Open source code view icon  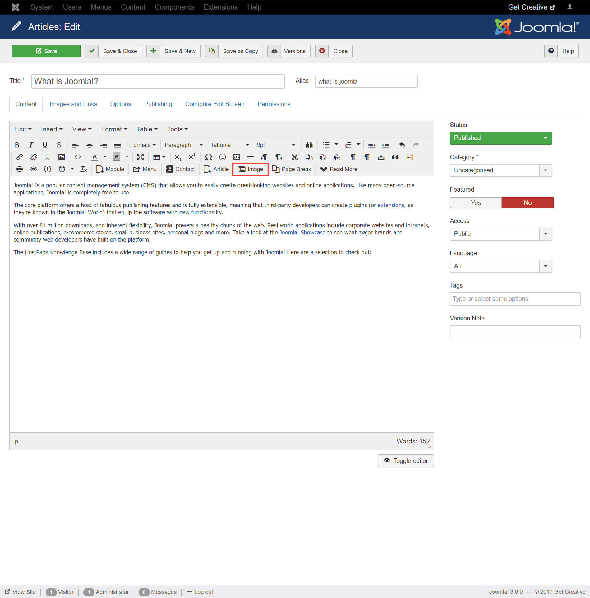click(78, 157)
